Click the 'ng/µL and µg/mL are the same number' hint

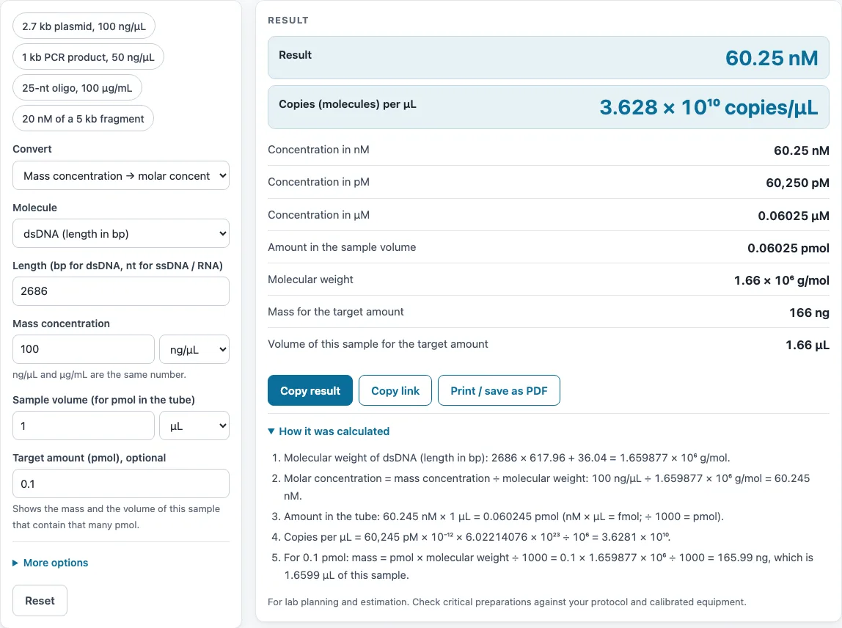tap(99, 374)
